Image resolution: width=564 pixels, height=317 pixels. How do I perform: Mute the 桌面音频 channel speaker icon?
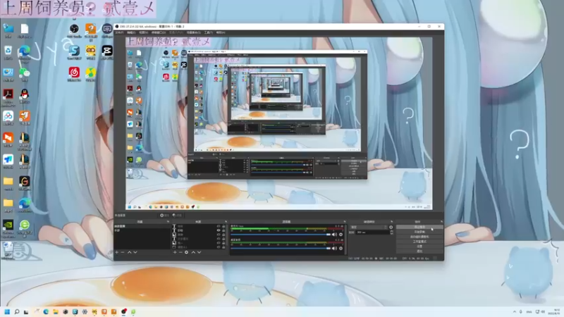point(334,249)
